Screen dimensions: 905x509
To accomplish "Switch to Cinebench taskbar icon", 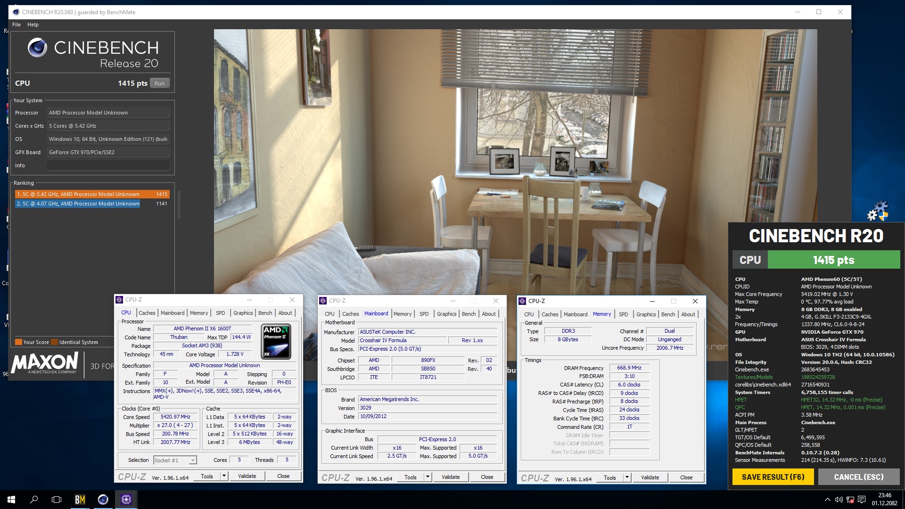I will [x=103, y=500].
